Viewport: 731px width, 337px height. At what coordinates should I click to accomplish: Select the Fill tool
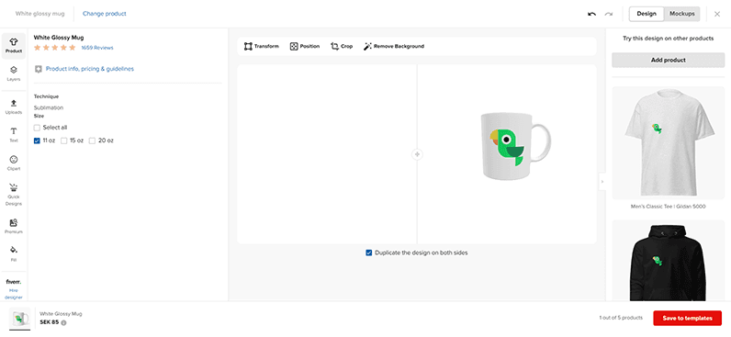click(x=14, y=254)
